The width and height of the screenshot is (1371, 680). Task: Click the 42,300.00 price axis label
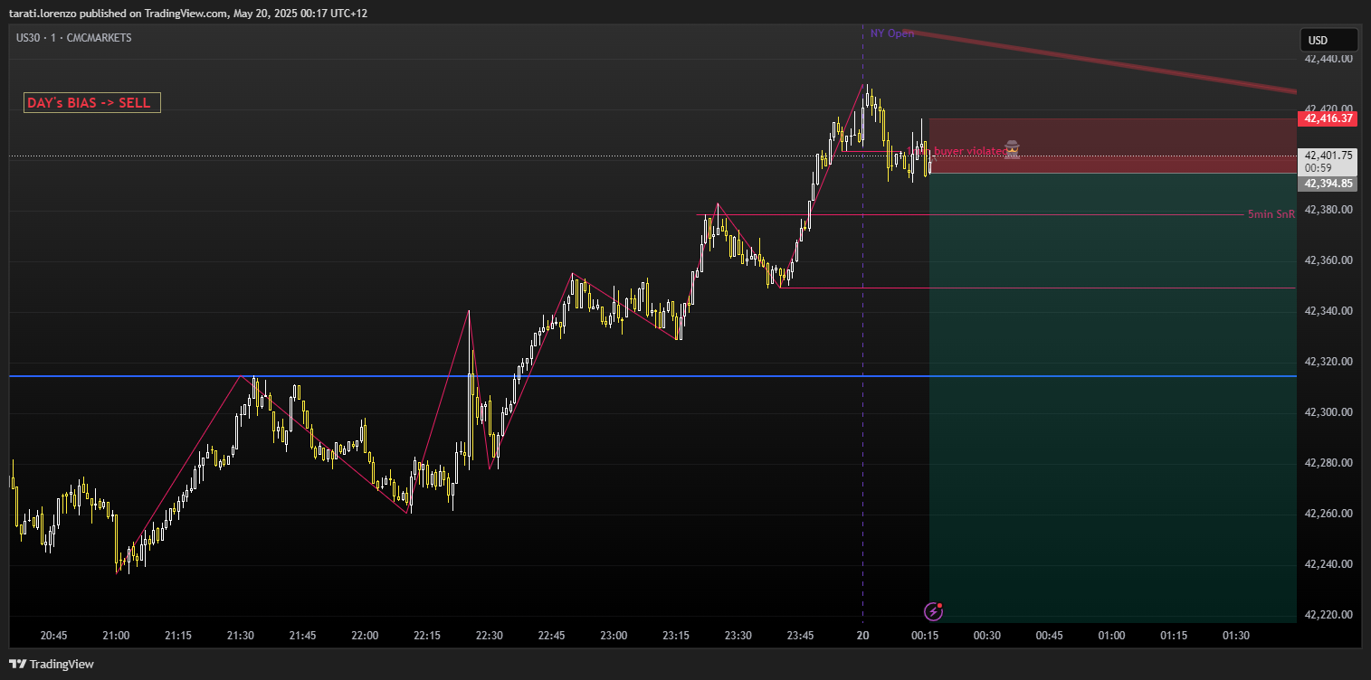1328,412
